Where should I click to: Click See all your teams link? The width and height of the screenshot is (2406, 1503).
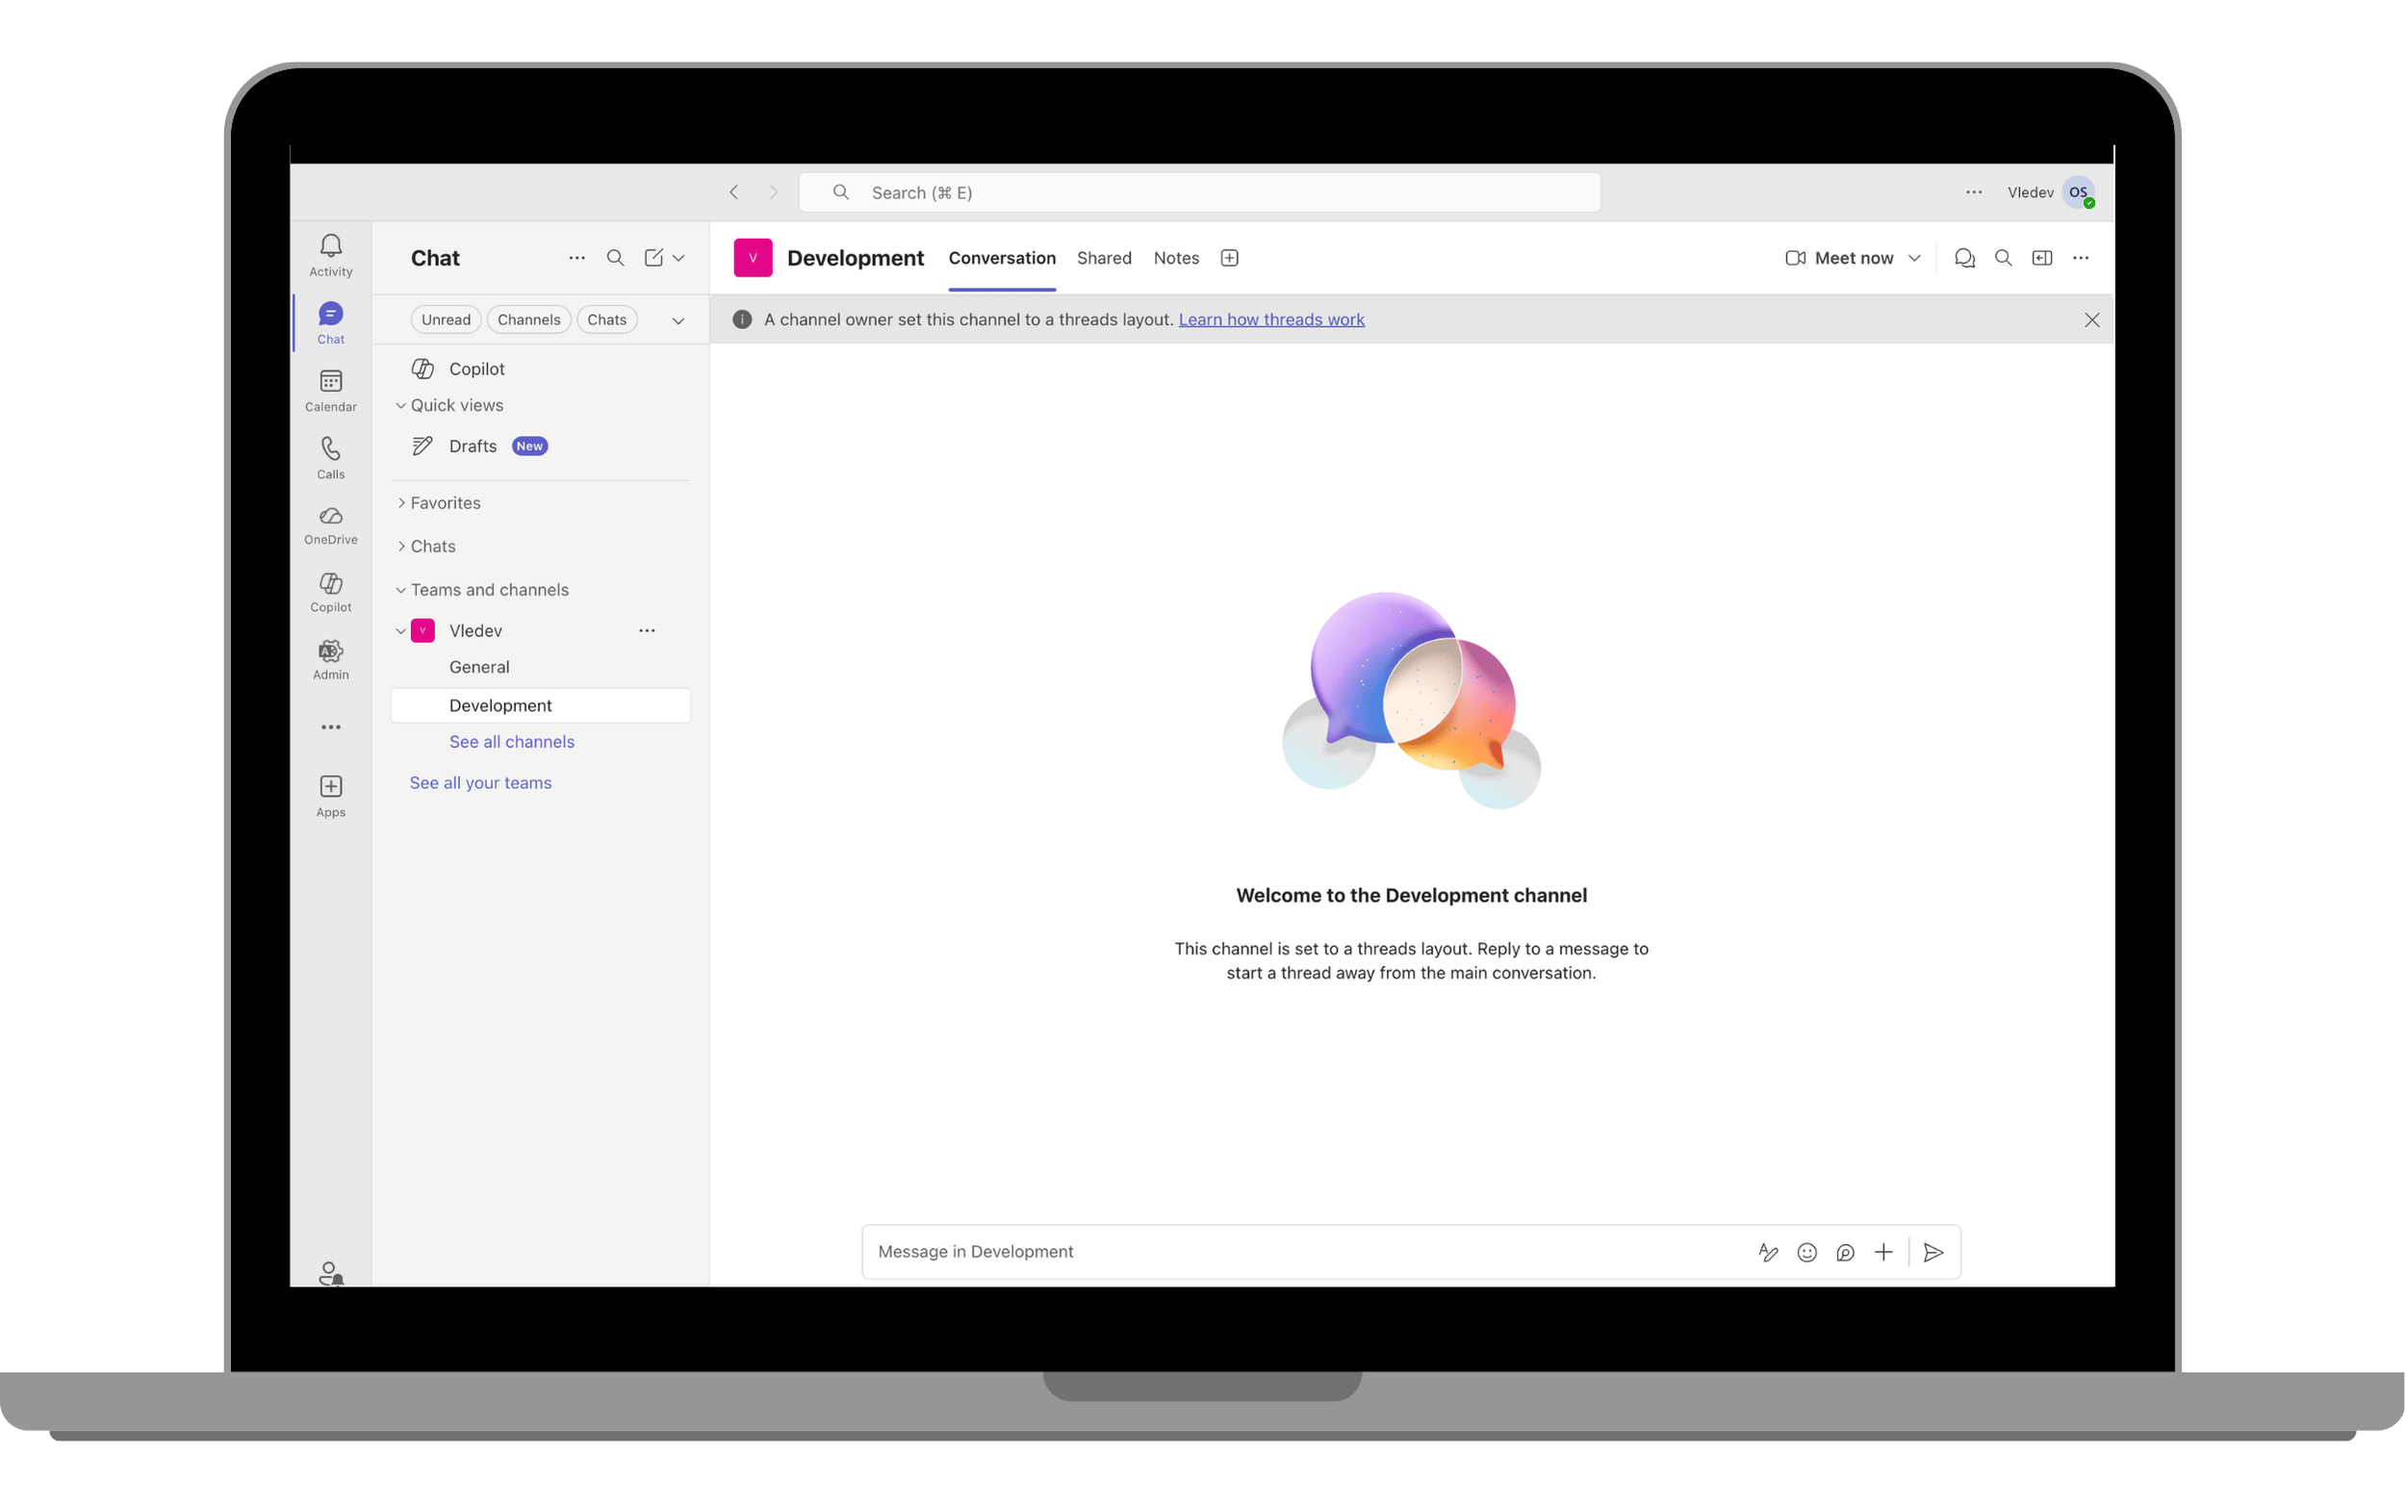[x=481, y=783]
